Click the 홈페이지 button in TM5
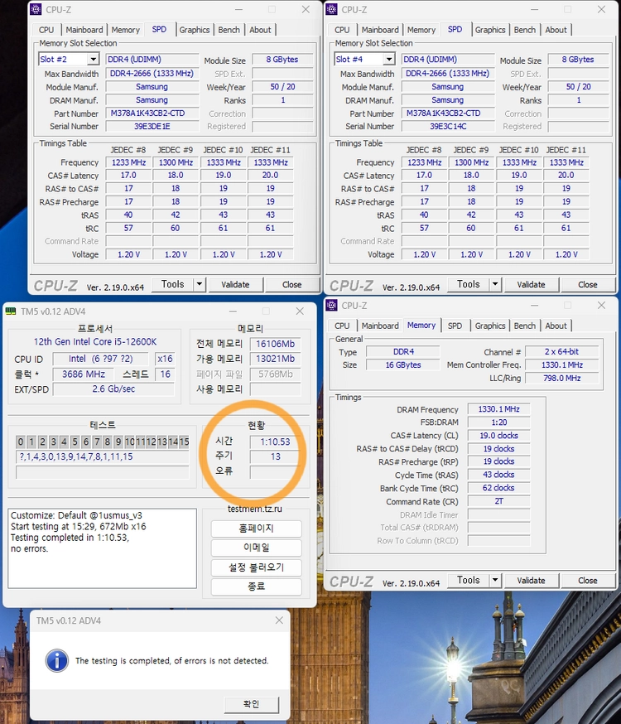This screenshot has width=621, height=724. 257,529
